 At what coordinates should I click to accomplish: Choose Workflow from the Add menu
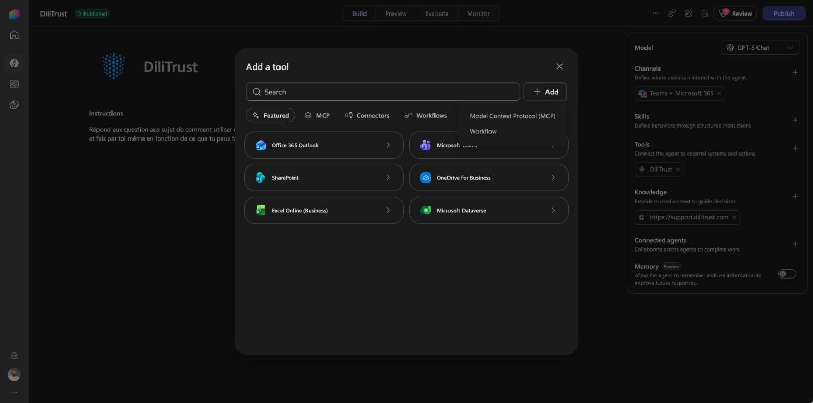[512, 131]
